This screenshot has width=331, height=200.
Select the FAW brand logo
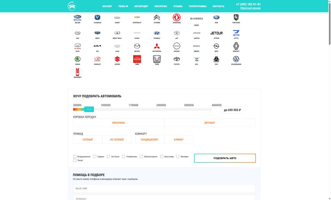click(216, 17)
